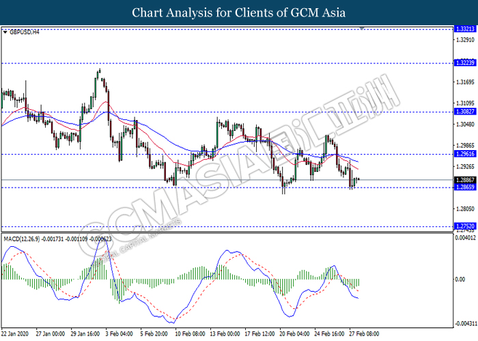Click the 1.32910 price axis value
Screen dimensions: 478x341
466,40
